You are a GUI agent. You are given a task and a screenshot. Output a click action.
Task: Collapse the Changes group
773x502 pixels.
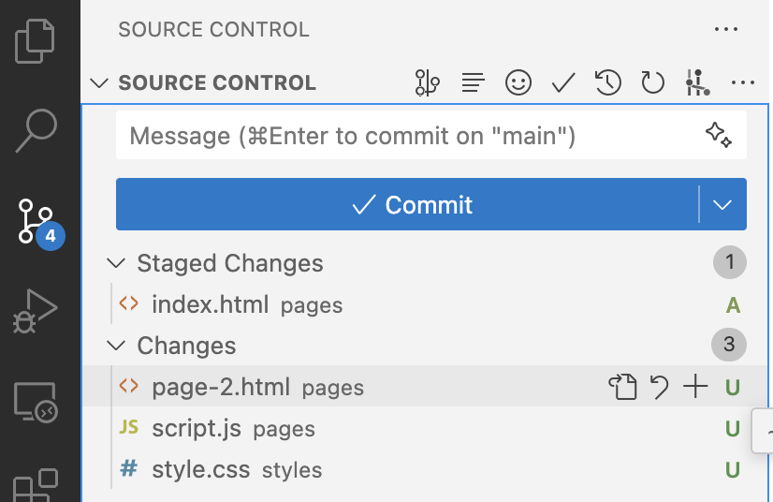click(116, 346)
